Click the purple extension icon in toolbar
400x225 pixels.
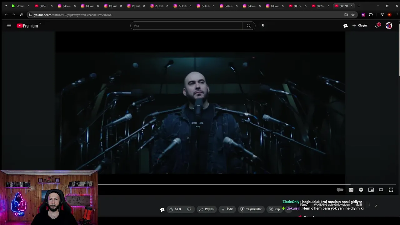pos(363,15)
